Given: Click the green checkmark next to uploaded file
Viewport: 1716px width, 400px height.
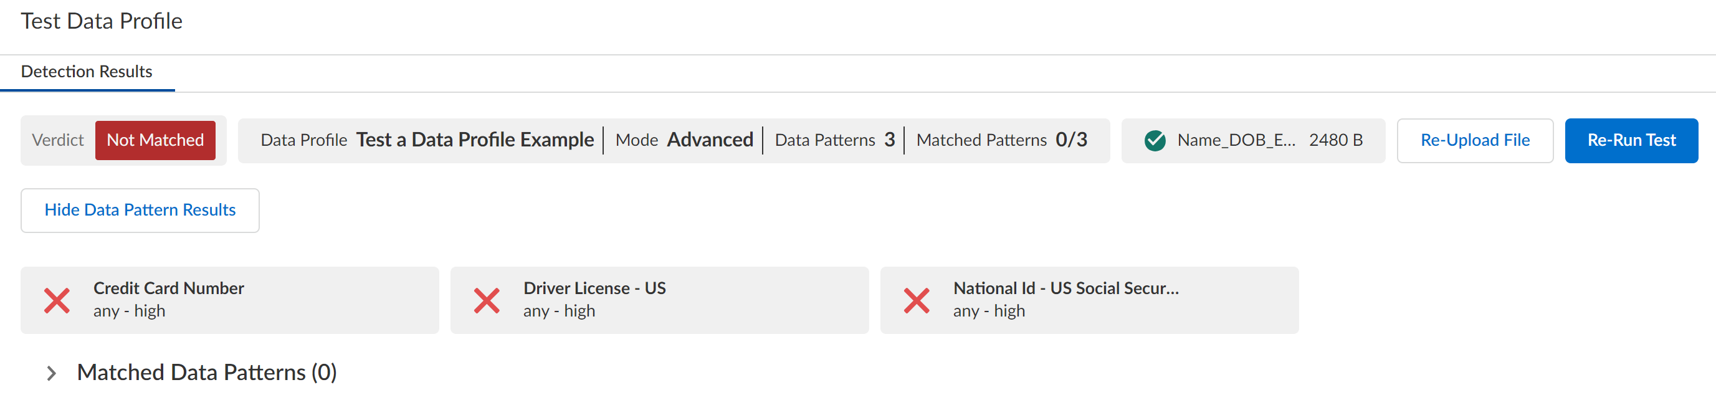Looking at the screenshot, I should (x=1155, y=140).
